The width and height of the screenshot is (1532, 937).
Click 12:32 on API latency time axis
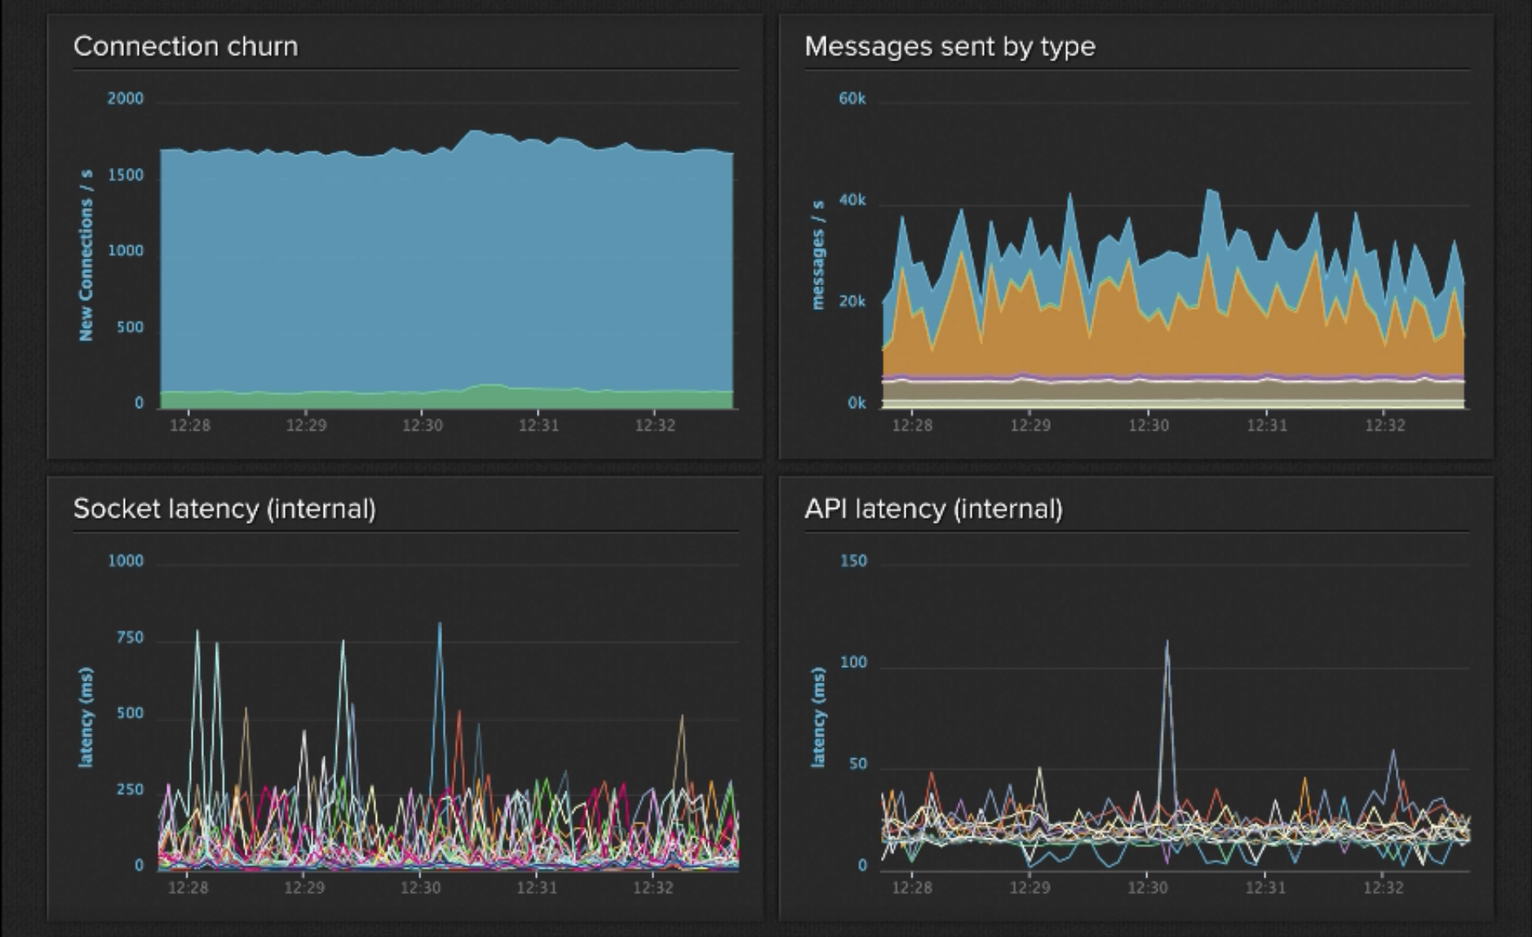point(1384,888)
